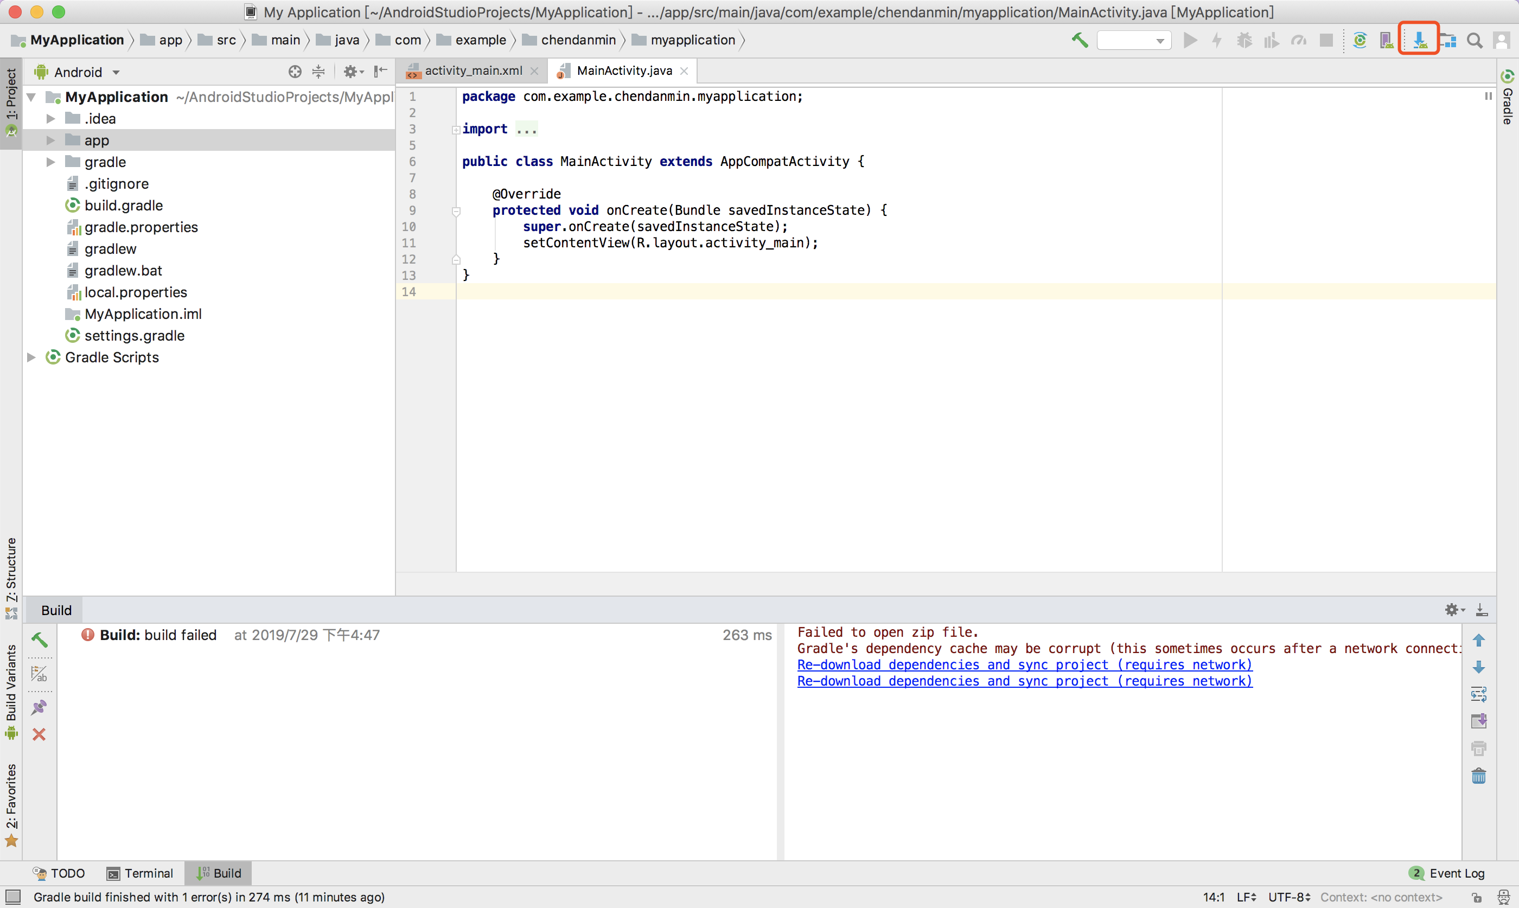
Task: Expand the app folder arrow
Action: coord(51,140)
